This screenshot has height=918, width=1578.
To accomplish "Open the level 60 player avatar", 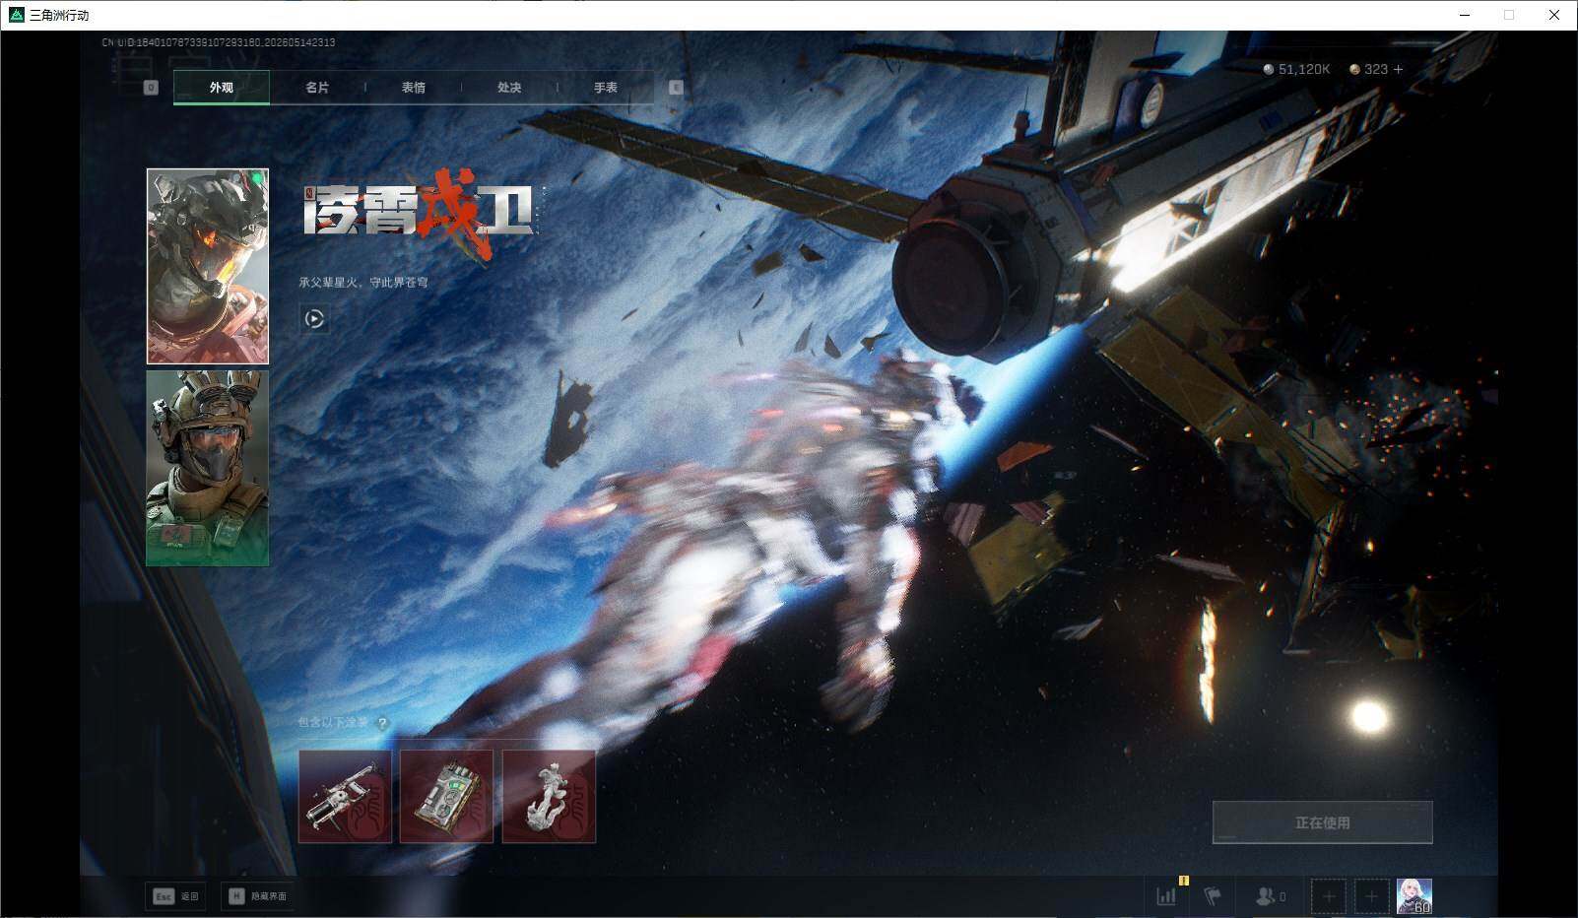I will [x=1414, y=896].
